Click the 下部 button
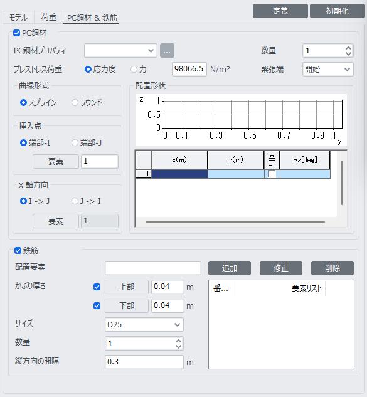Image resolution: width=367 pixels, height=397 pixels. tap(127, 305)
